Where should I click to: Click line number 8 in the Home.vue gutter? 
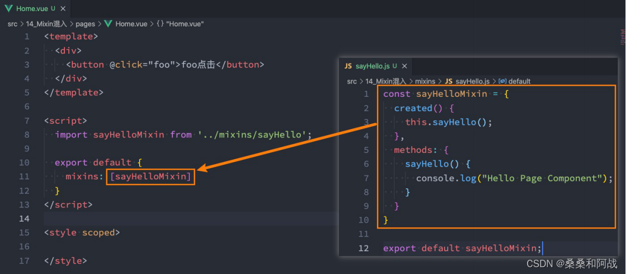pyautogui.click(x=27, y=134)
